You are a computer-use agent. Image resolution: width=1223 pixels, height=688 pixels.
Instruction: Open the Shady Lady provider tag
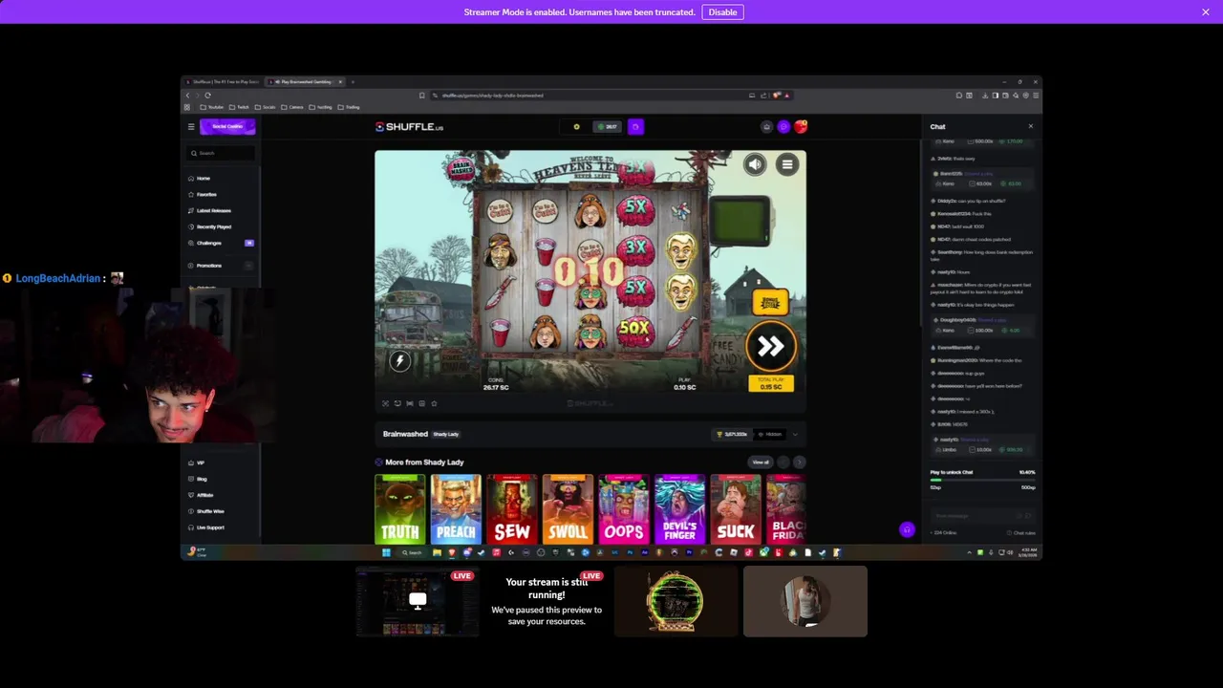[446, 435]
